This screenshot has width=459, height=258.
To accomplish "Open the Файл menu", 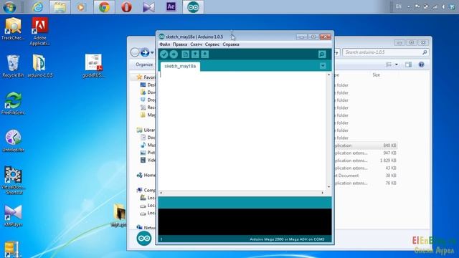I will click(164, 44).
